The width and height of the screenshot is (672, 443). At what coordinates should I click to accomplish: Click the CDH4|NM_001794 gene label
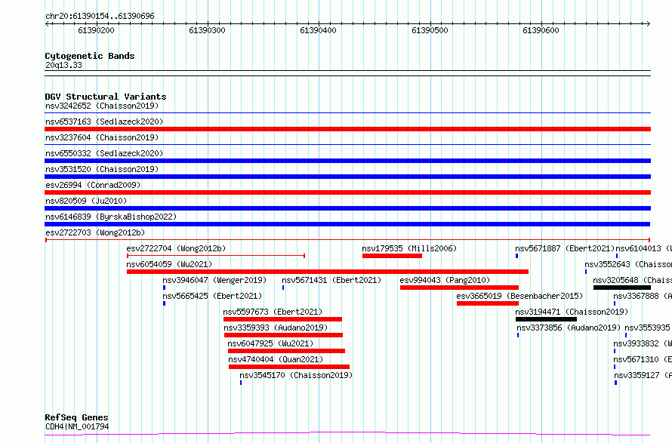pos(77,426)
